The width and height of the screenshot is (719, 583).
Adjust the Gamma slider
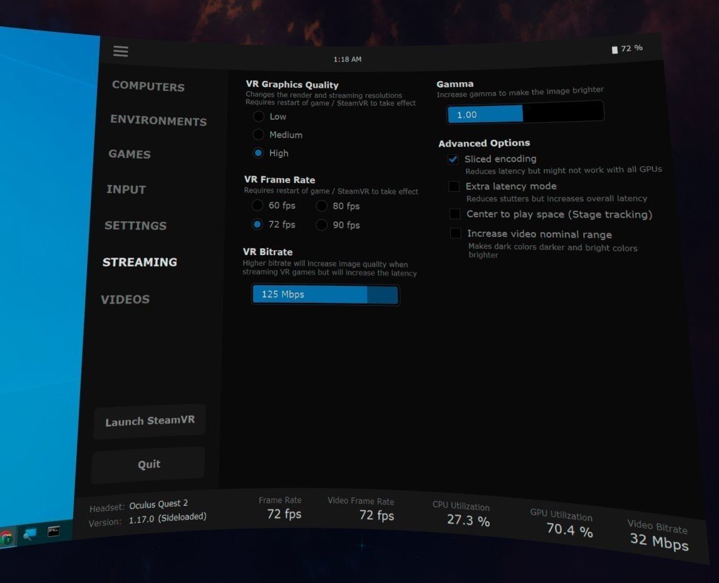pos(525,113)
